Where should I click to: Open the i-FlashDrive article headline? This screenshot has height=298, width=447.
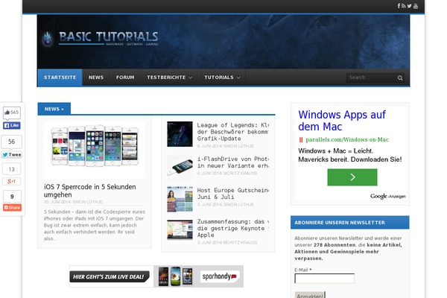(x=232, y=162)
